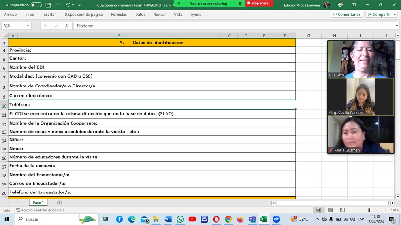Add a new sheet with plus icon
The image size is (401, 225).
point(60,203)
